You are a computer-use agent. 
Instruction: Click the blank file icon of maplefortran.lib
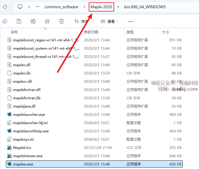tap(9, 98)
